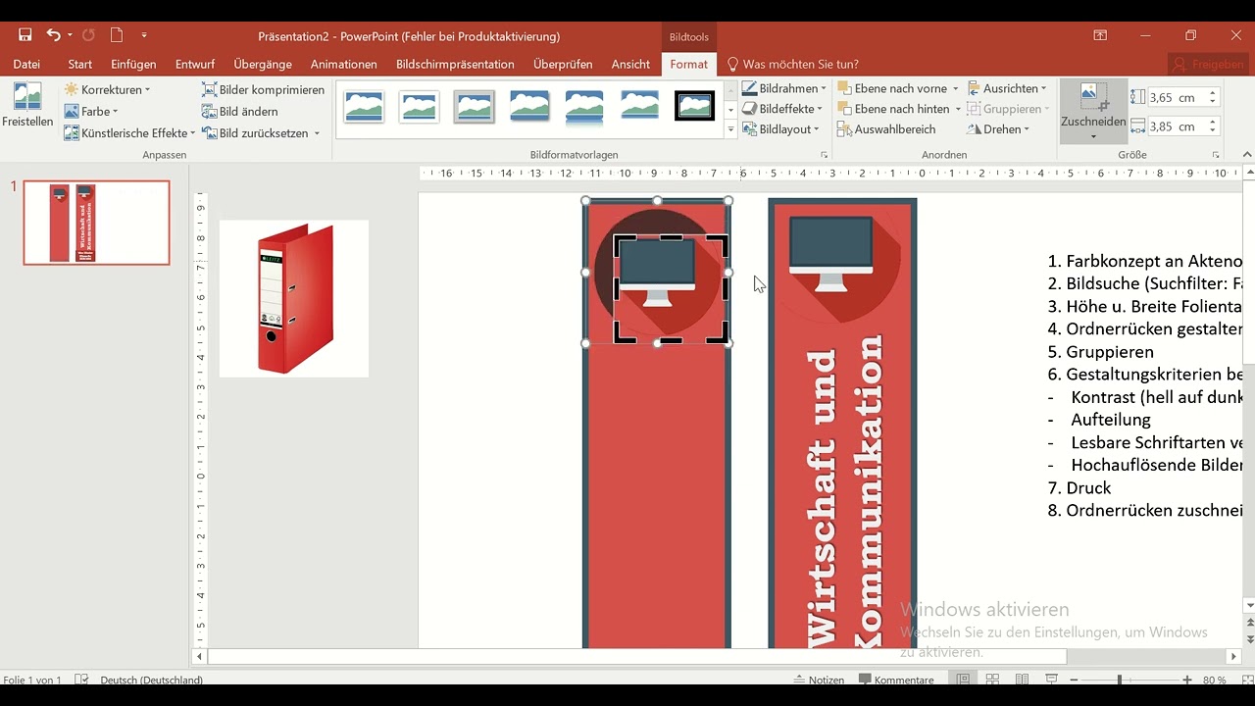
Task: Switch to Normal view icon in status bar
Action: click(x=964, y=680)
